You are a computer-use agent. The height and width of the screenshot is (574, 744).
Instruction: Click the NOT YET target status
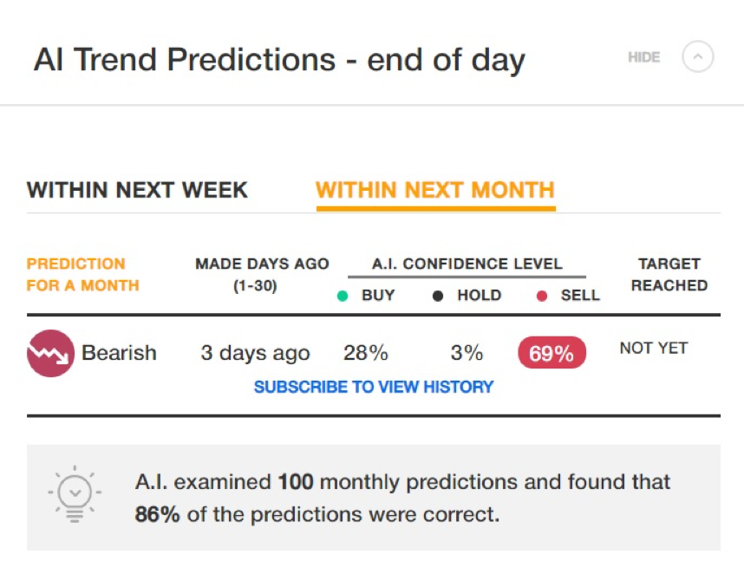tap(654, 349)
